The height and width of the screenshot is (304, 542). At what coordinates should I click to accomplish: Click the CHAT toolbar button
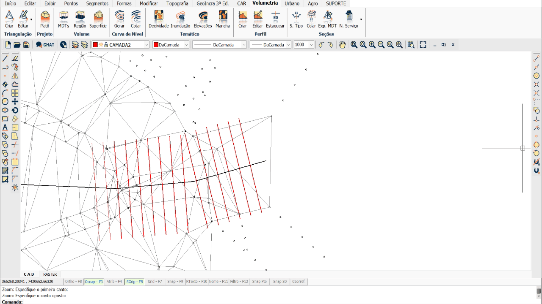45,45
